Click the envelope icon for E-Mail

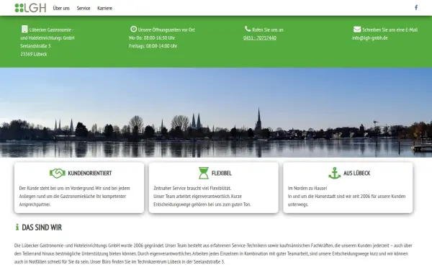pos(357,30)
